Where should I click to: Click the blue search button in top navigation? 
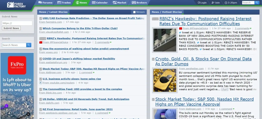click(257, 3)
